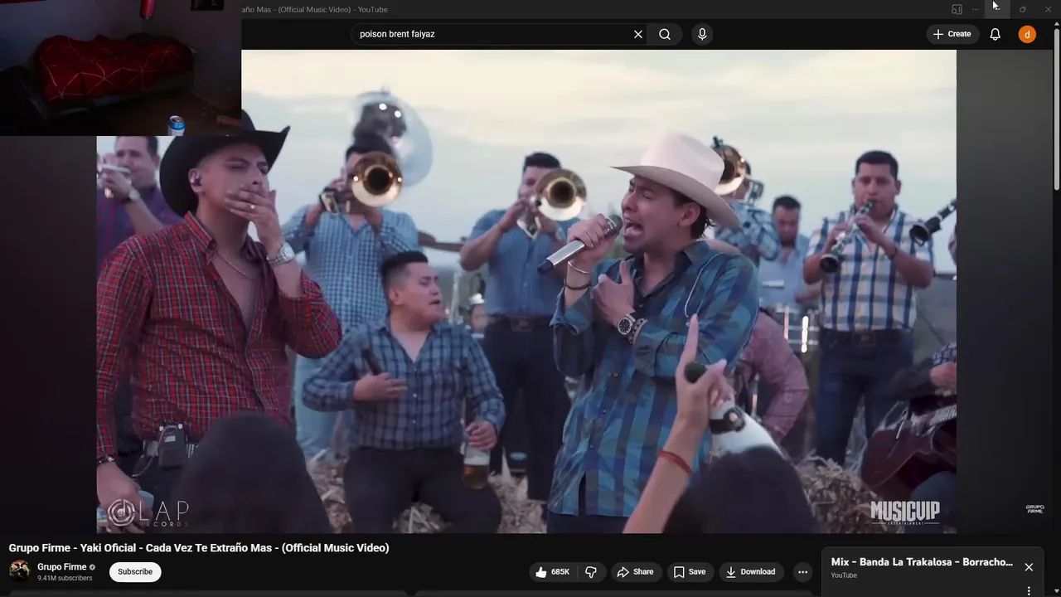Open the Grupo Firme channel avatar
The width and height of the screenshot is (1061, 597).
(x=20, y=571)
